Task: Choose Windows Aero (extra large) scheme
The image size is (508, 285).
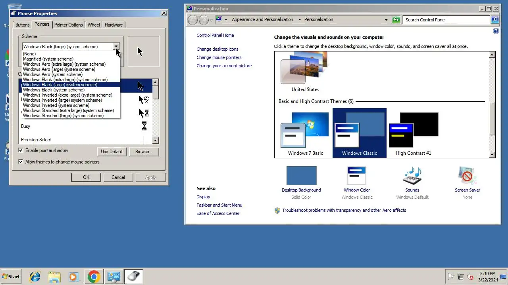Action: (71, 64)
